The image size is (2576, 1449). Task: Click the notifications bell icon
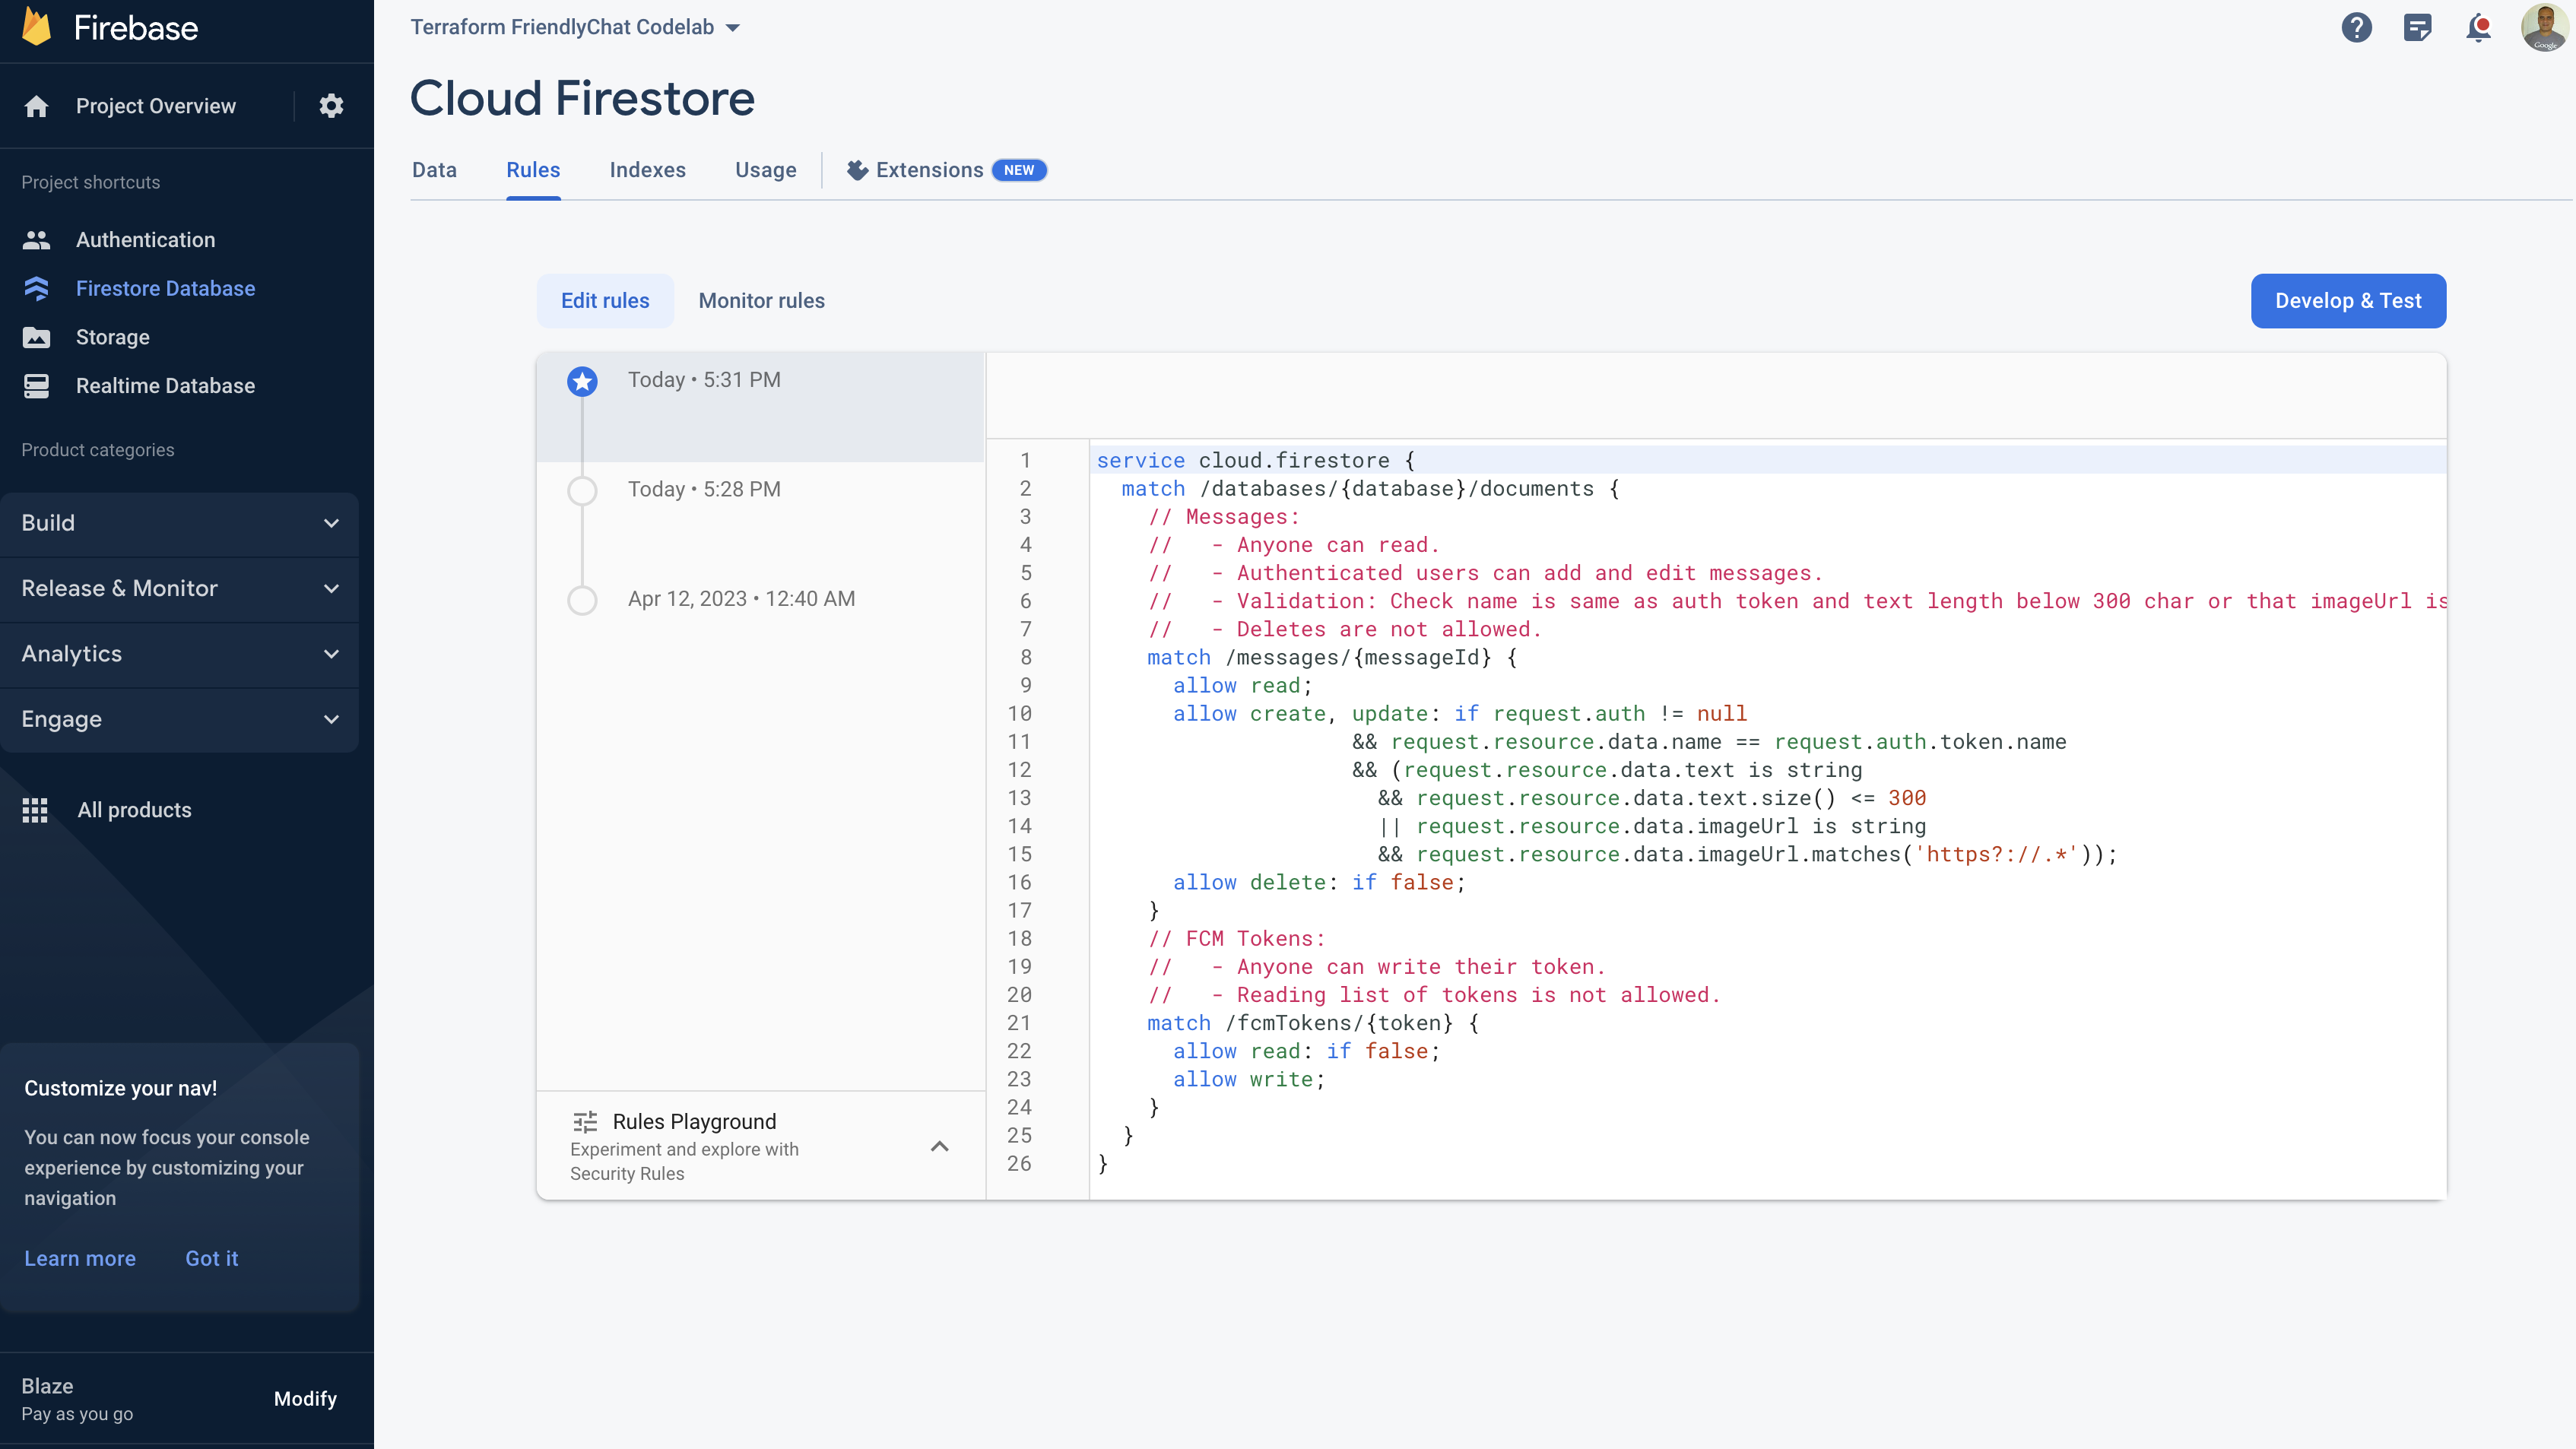[x=2479, y=27]
